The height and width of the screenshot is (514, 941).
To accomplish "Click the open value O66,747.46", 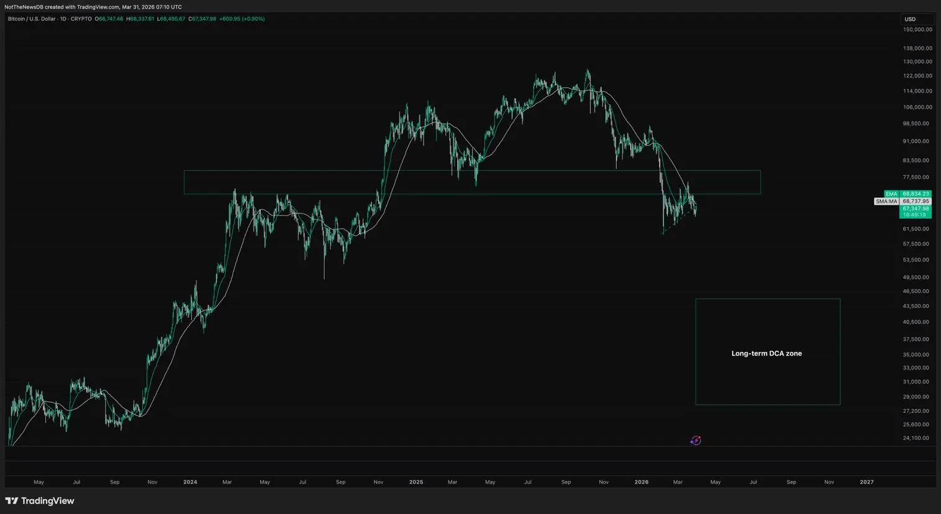I will tap(109, 19).
